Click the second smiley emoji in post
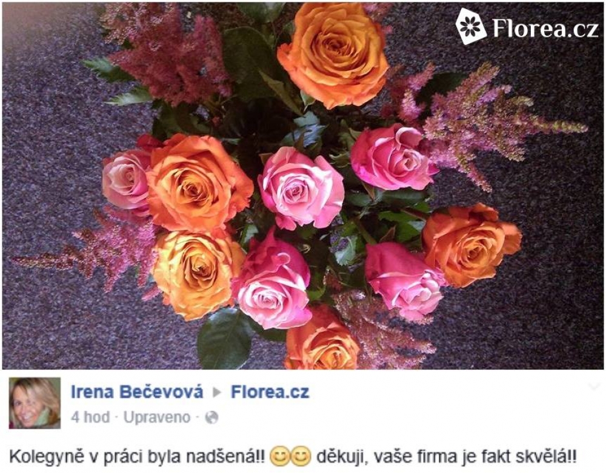This screenshot has width=606, height=473. pyautogui.click(x=301, y=457)
